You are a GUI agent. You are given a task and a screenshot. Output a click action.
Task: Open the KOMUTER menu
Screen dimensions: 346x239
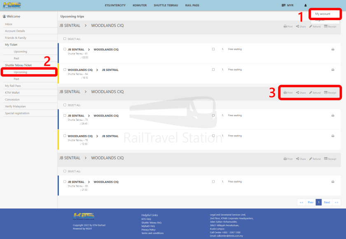(140, 5)
